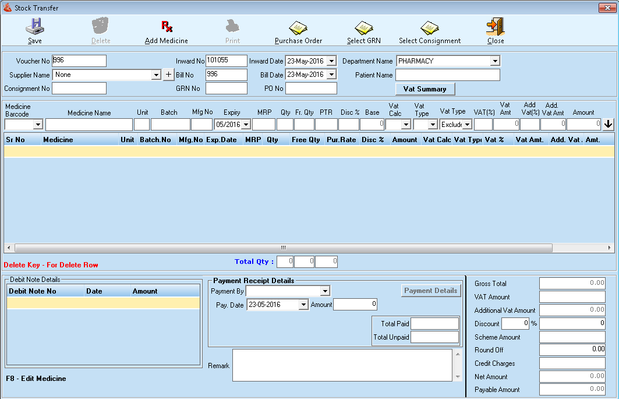
Task: Click the down-arrow icon beside Amount field
Action: coord(609,124)
